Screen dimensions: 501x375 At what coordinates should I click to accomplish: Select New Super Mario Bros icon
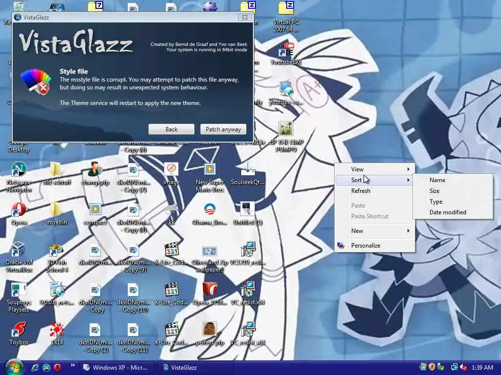click(x=209, y=177)
